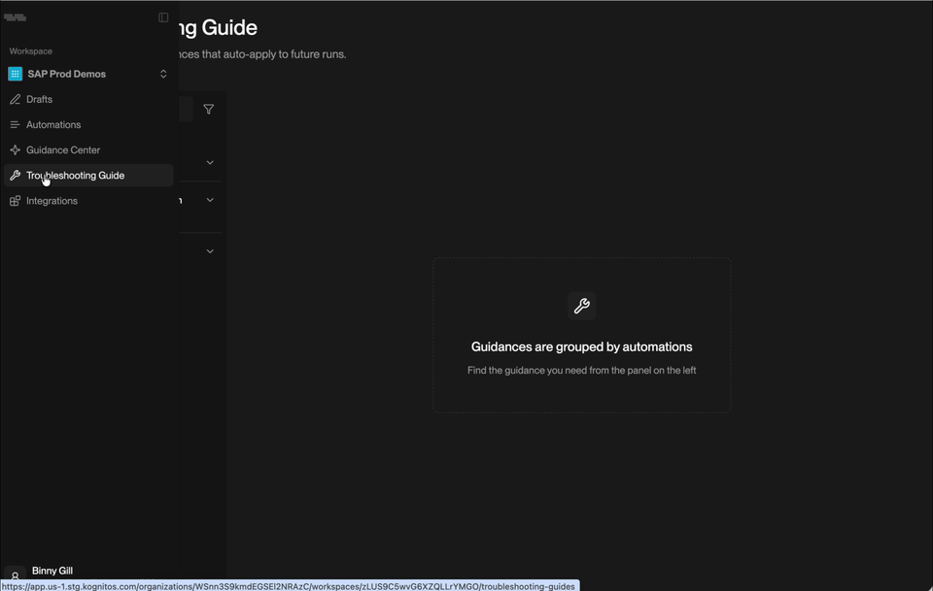Click the wrench icon in the center panel
The height and width of the screenshot is (591, 933).
pyautogui.click(x=581, y=306)
